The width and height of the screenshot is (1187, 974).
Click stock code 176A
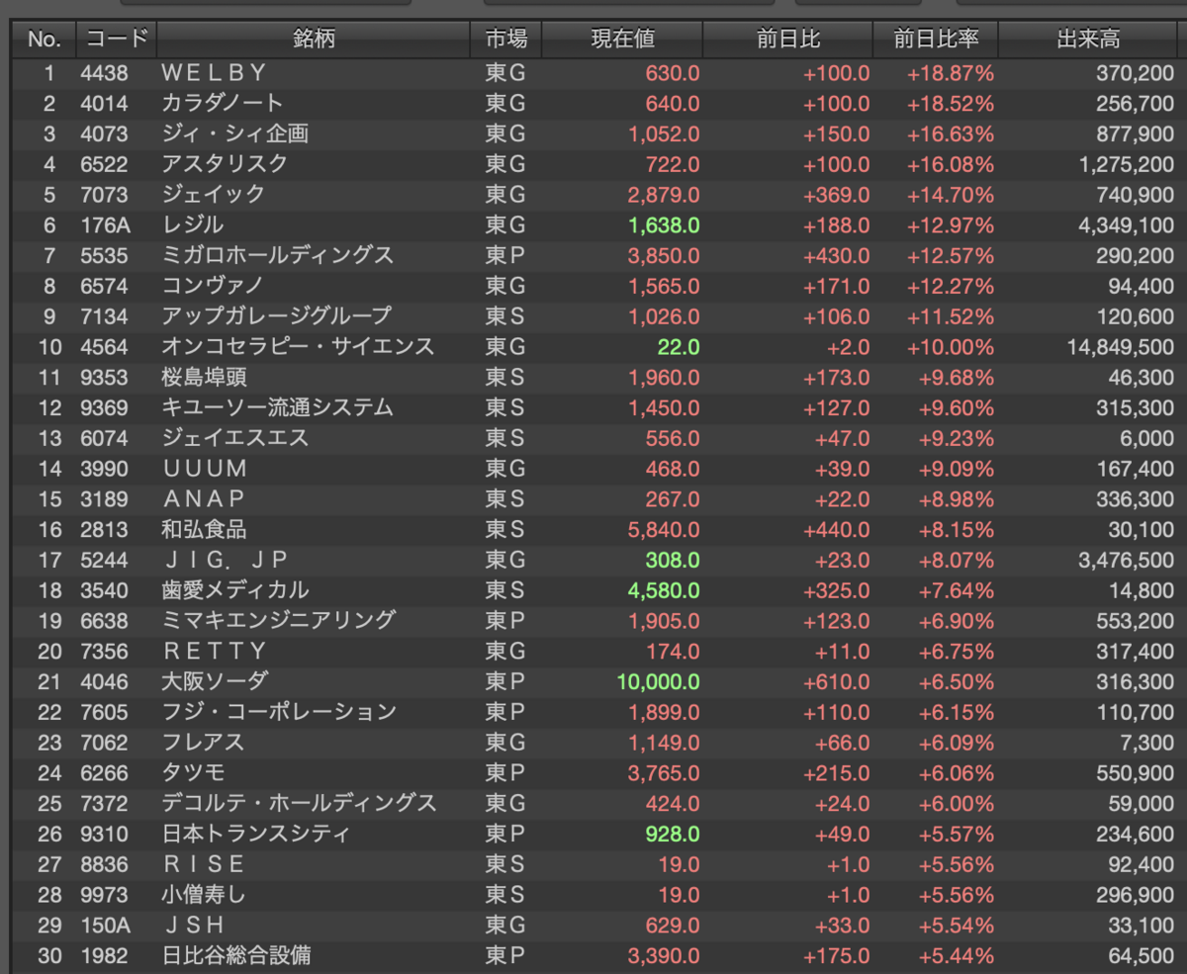pyautogui.click(x=105, y=225)
